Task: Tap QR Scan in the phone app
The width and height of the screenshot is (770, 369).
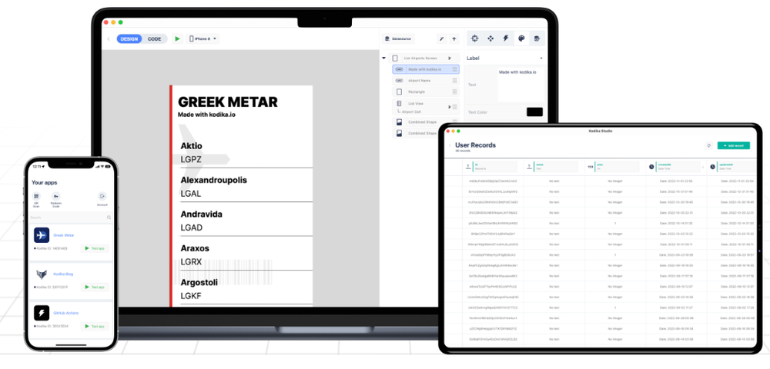Action: [x=36, y=199]
